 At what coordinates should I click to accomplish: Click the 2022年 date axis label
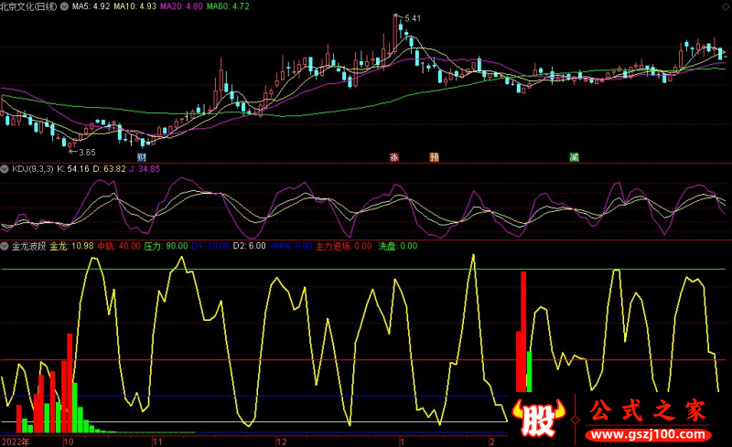coord(16,441)
